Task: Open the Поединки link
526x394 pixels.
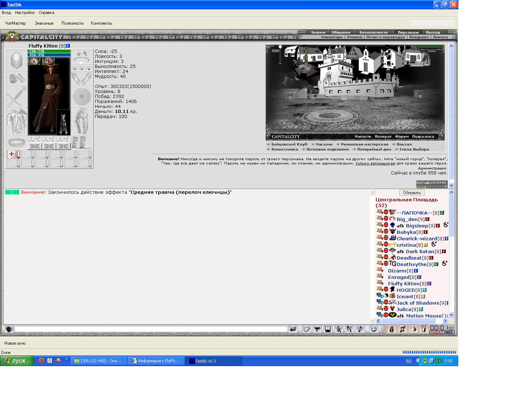Action: coord(419,37)
